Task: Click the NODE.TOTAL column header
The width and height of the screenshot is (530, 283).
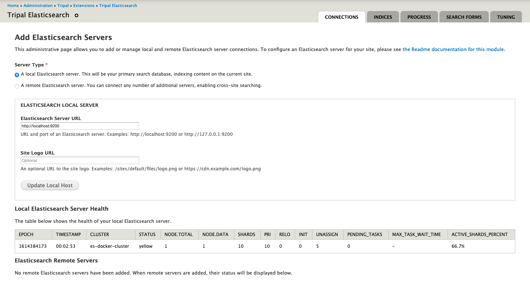Action: [180, 235]
